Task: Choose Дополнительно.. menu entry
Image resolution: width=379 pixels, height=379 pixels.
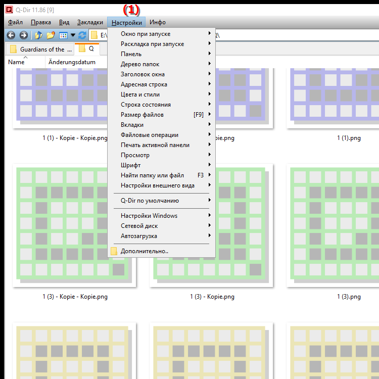Action: pos(162,251)
